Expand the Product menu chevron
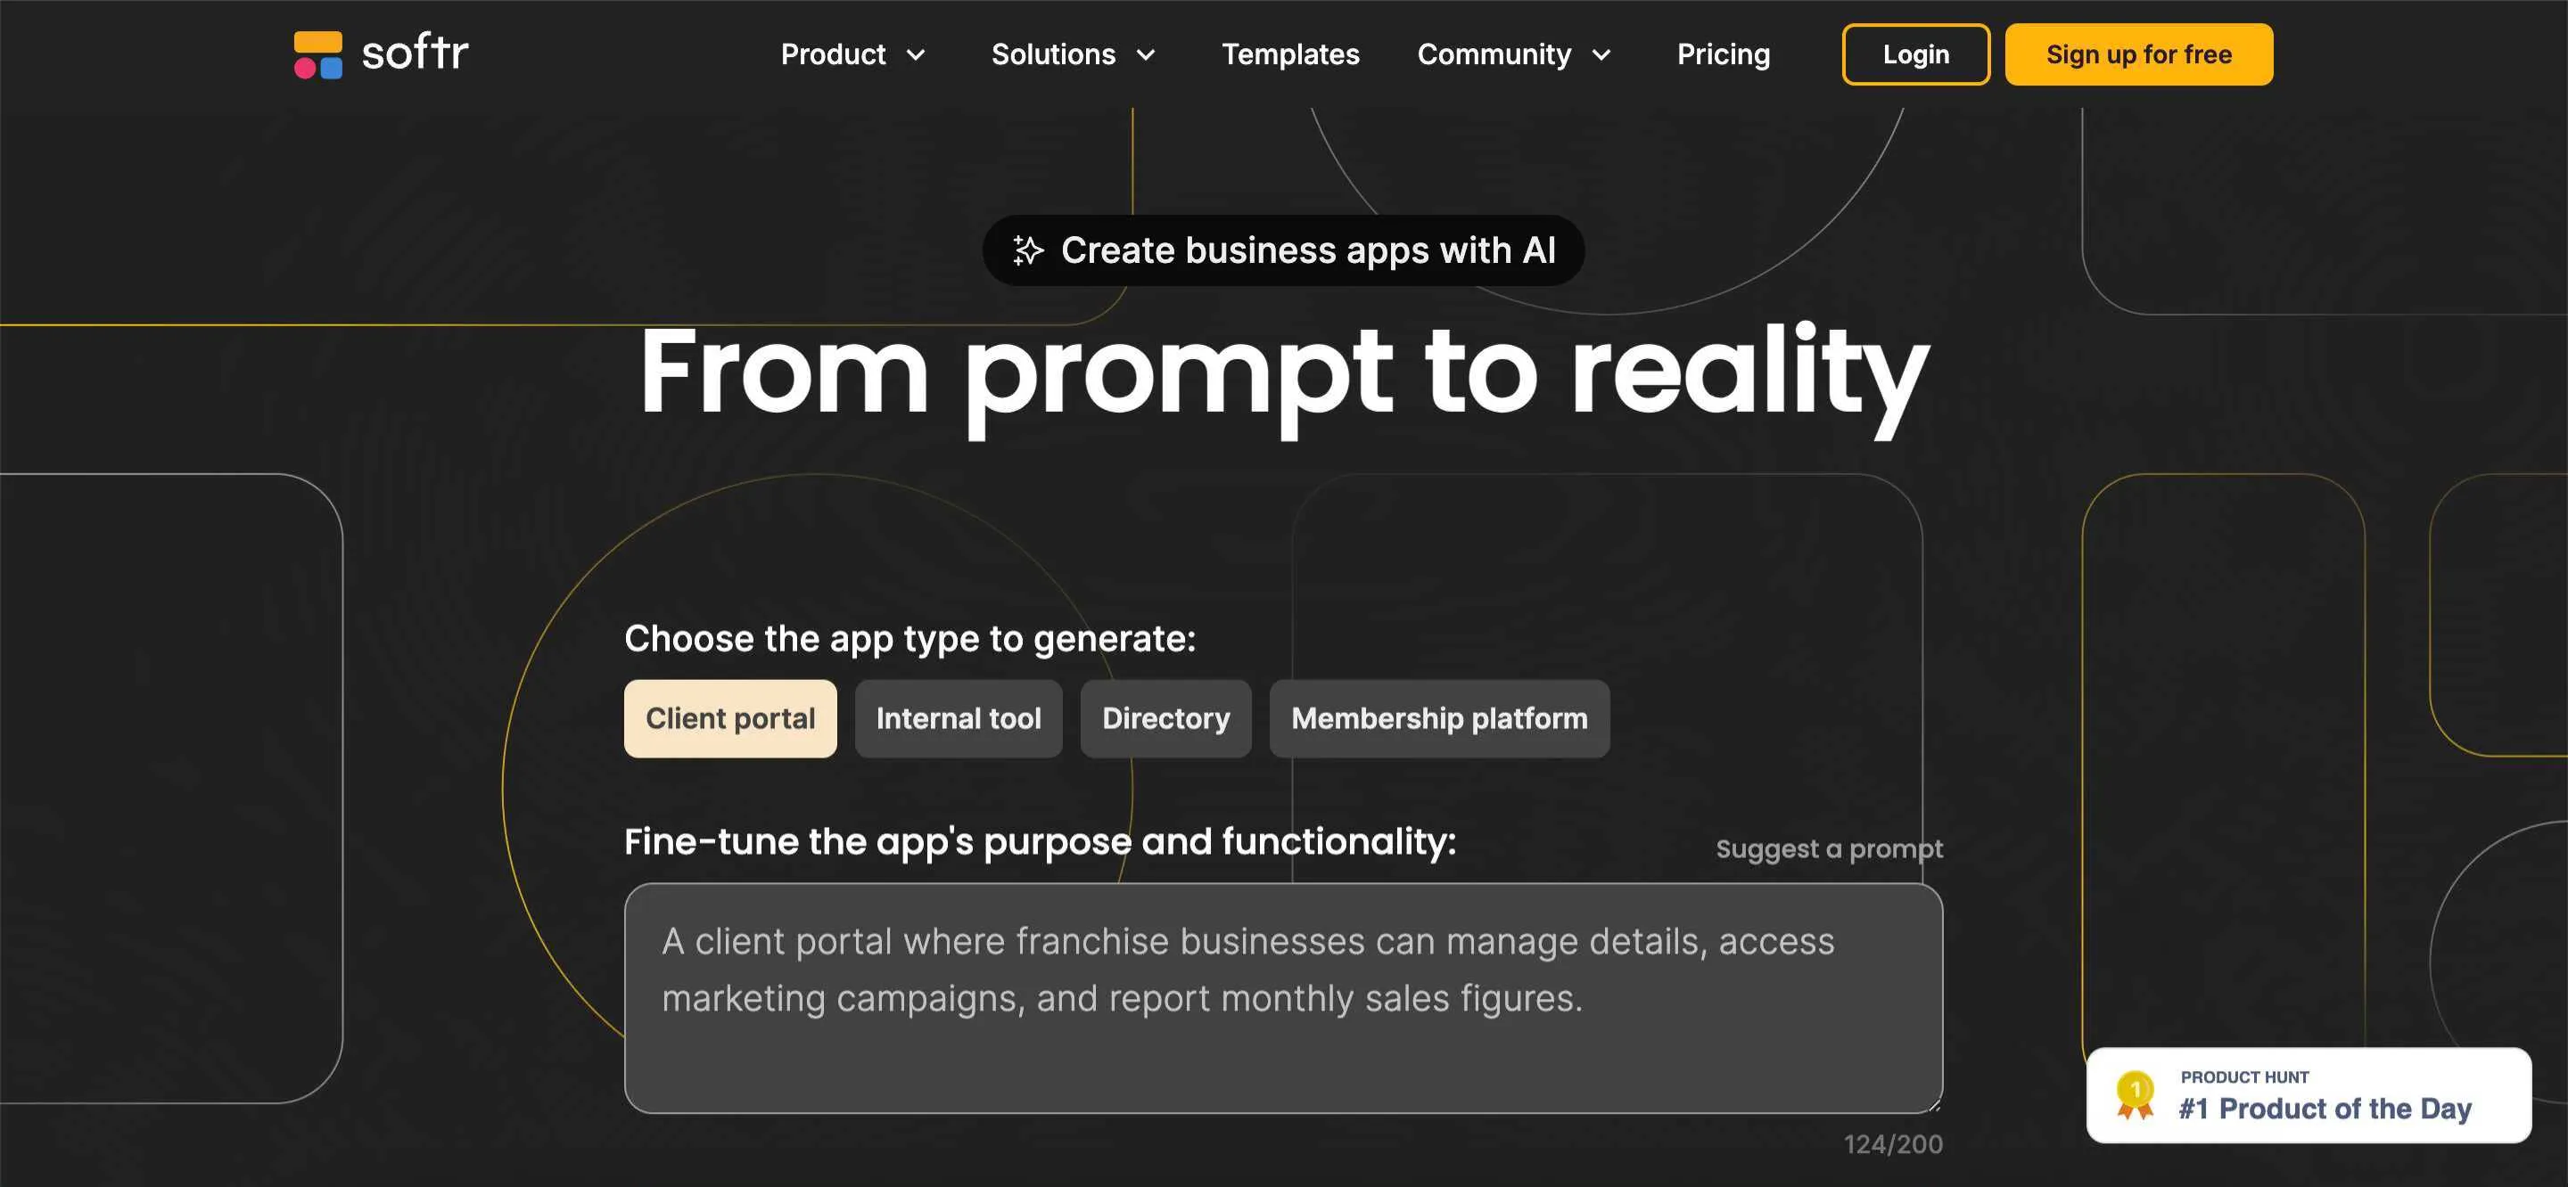 point(915,55)
